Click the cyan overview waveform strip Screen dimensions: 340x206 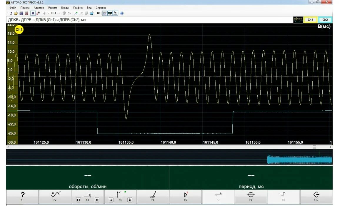169,157
